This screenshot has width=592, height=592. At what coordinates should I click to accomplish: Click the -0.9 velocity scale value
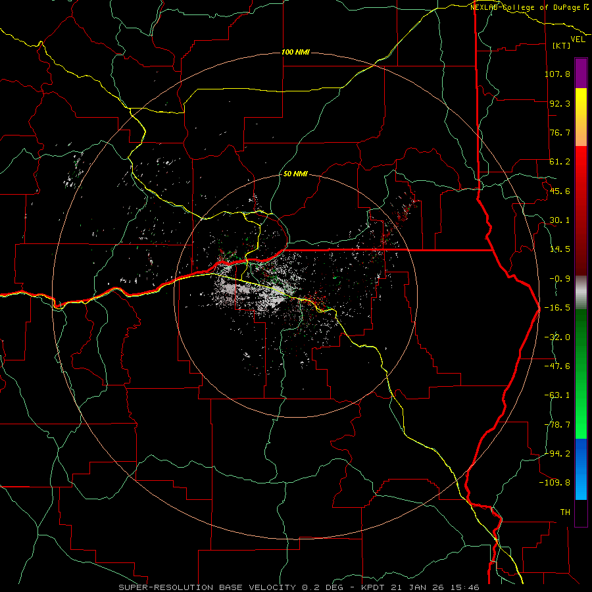pos(560,279)
